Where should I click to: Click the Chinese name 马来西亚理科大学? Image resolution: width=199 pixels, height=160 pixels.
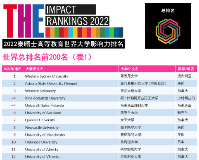click(x=134, y=106)
